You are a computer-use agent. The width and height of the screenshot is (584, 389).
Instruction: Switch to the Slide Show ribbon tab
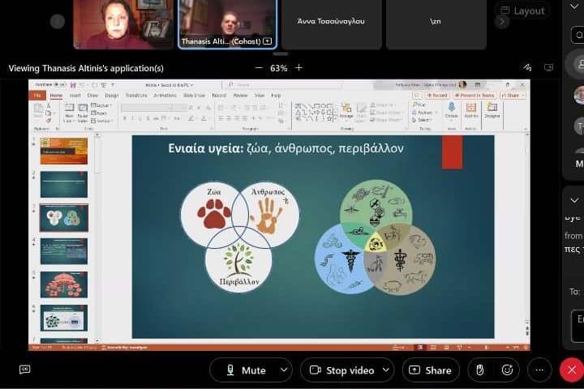(194, 96)
